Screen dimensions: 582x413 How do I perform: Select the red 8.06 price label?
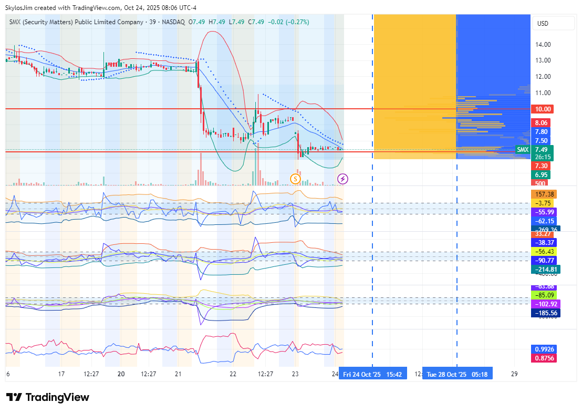(542, 122)
